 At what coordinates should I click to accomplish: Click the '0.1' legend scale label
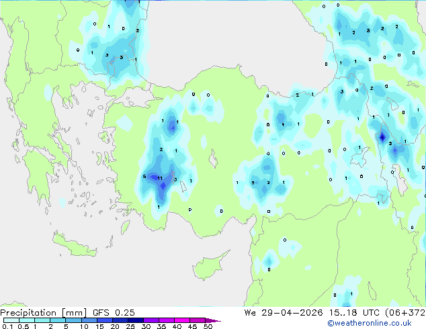[7, 326]
